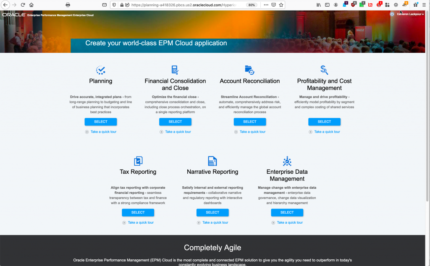Click the Narrative Reporting document icon

tap(212, 161)
